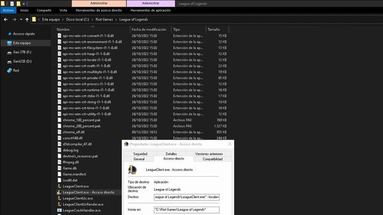Viewport: 383px width, 215px height.
Task: Click large League shortcut icon in dialog
Action: point(132,170)
